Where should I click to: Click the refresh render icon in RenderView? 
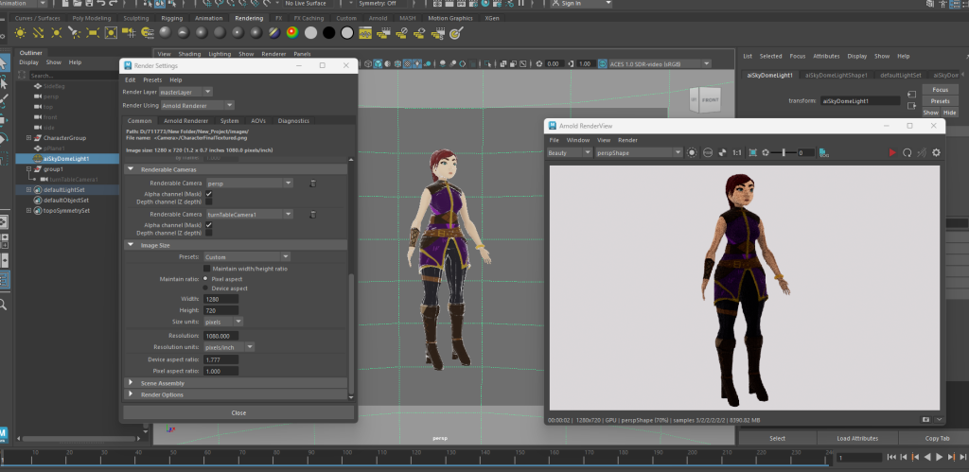pyautogui.click(x=907, y=152)
